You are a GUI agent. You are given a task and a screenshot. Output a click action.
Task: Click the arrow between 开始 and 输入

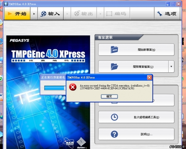point(34,14)
